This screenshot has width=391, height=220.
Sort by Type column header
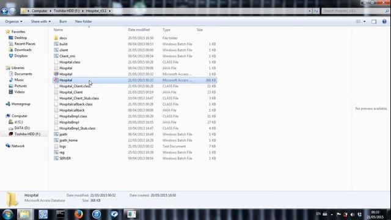[x=166, y=30]
